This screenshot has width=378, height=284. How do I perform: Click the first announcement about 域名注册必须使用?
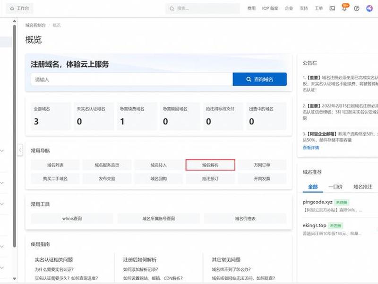[x=340, y=84]
